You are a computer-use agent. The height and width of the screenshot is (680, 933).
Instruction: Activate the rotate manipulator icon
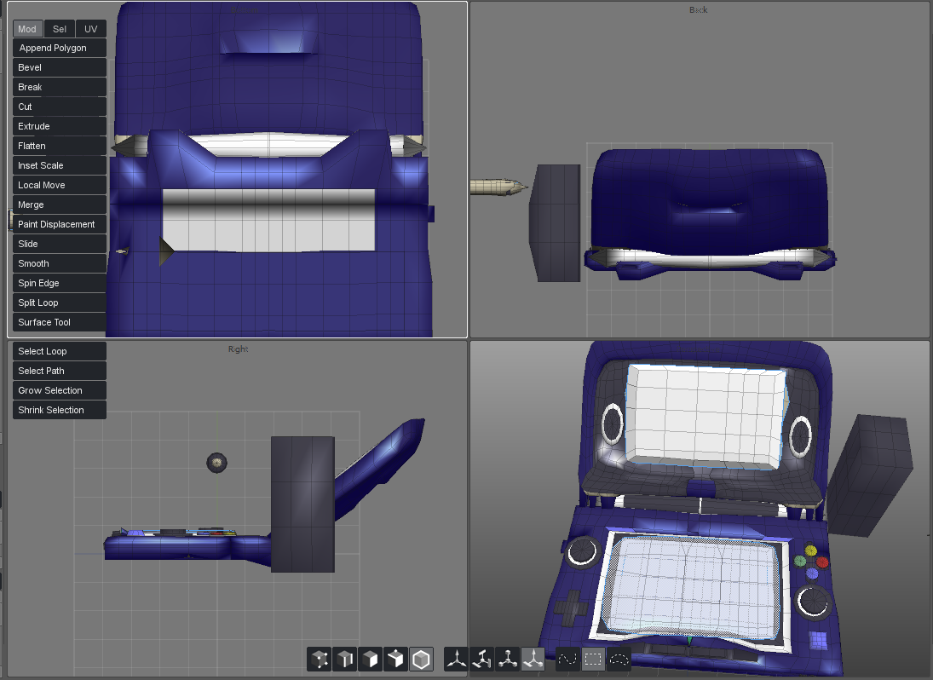(x=482, y=660)
